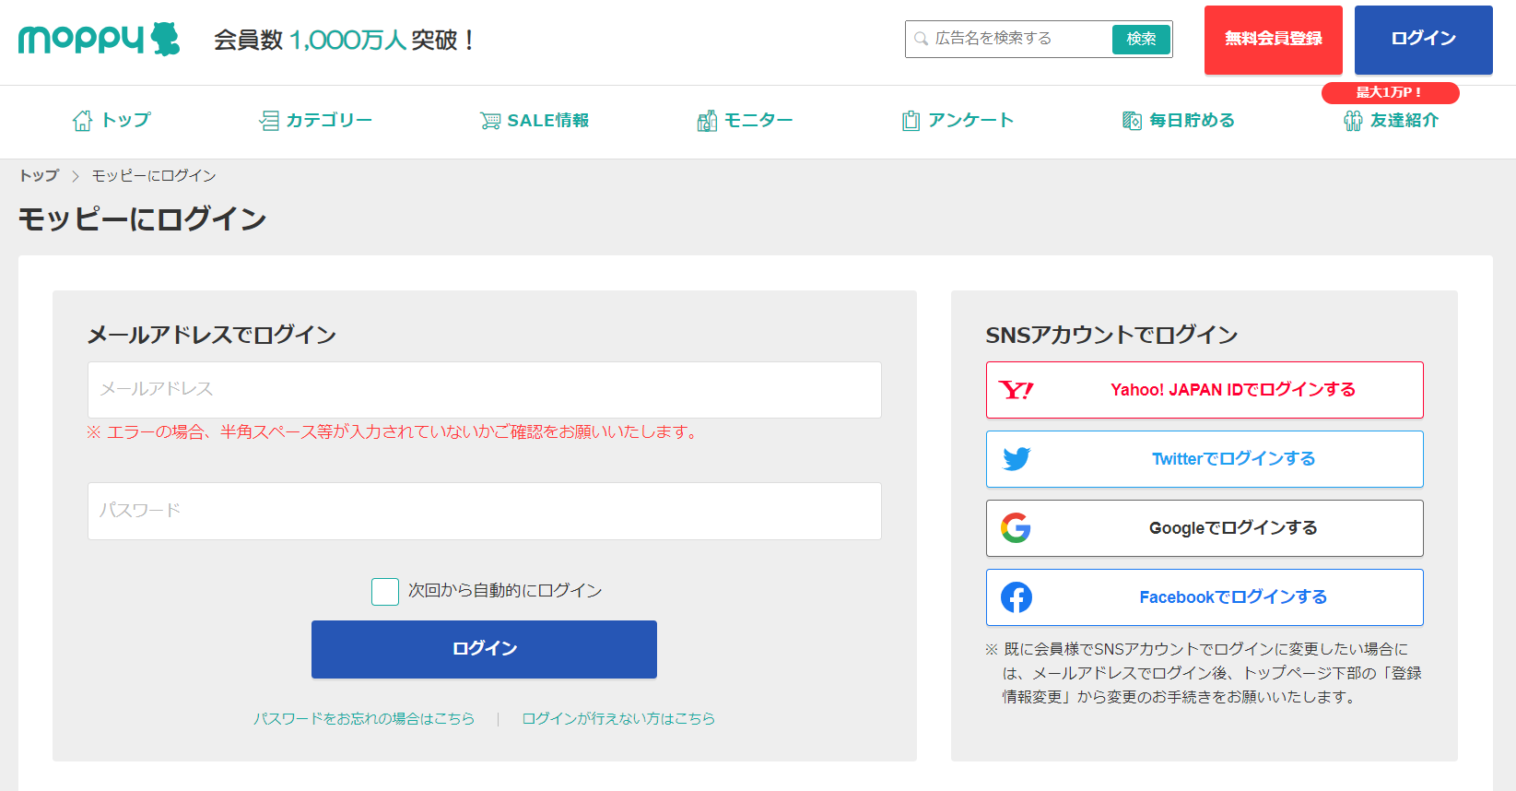Viewport: 1516px width, 791px height.
Task: Click the magnifier icon in search box
Action: (921, 39)
